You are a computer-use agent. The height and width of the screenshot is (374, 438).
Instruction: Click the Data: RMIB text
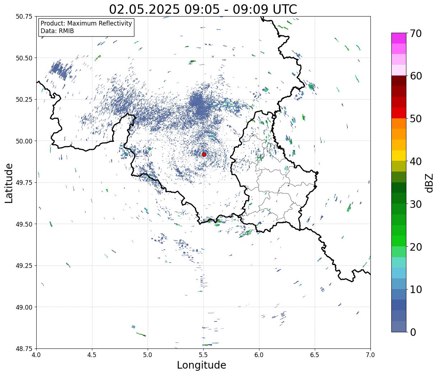click(x=57, y=31)
